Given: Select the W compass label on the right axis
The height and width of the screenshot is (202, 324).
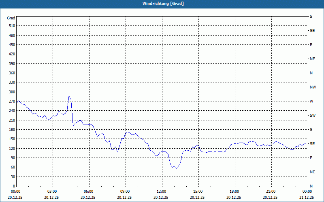Looking at the screenshot, I should click(311, 101).
